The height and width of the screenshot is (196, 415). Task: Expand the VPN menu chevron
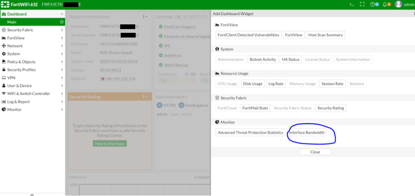tap(62, 78)
